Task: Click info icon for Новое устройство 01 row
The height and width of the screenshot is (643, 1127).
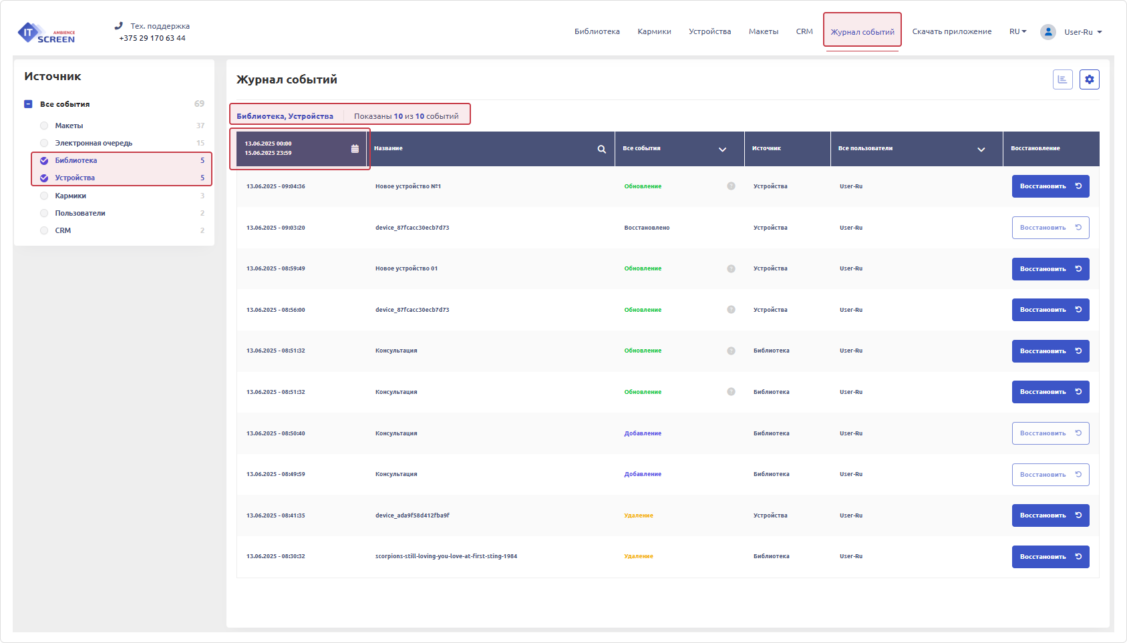Action: (x=731, y=269)
